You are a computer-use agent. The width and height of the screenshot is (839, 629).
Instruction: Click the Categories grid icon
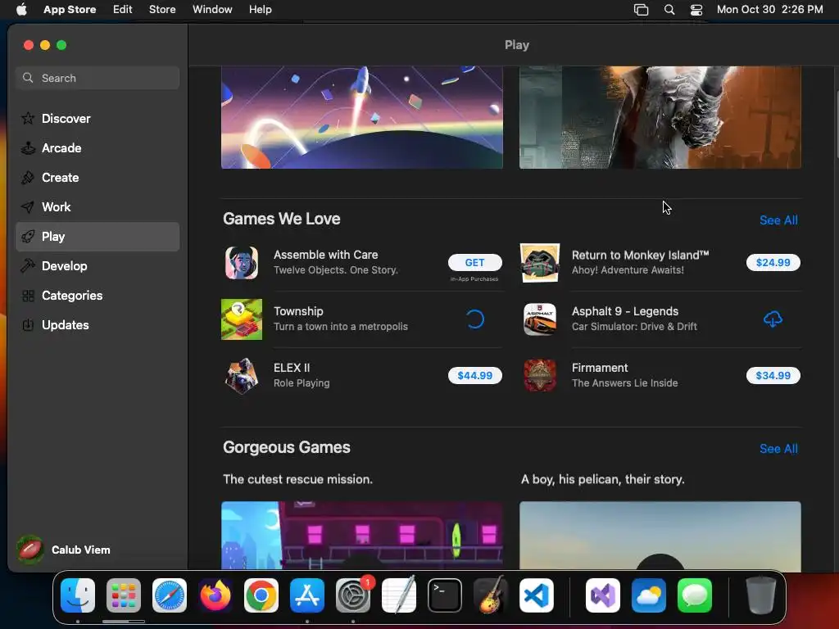[28, 295]
